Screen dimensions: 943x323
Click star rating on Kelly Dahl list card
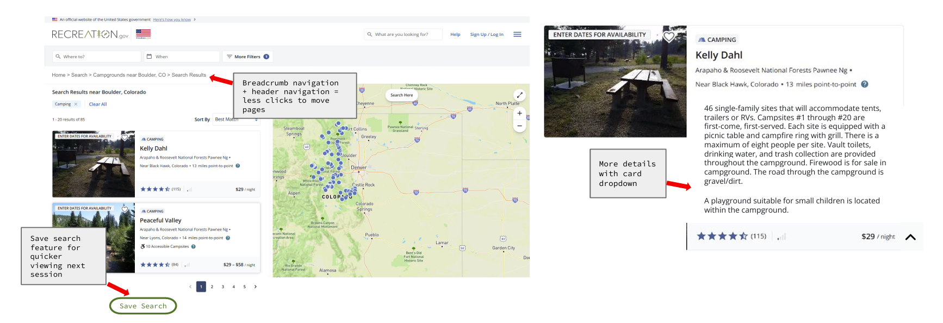pyautogui.click(x=155, y=189)
